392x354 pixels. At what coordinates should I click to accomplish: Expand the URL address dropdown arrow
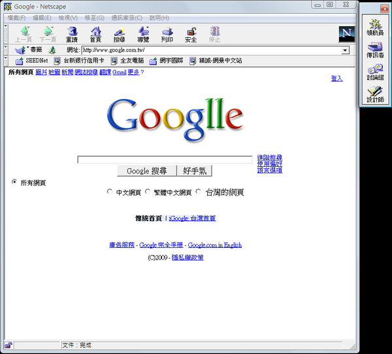(x=345, y=50)
